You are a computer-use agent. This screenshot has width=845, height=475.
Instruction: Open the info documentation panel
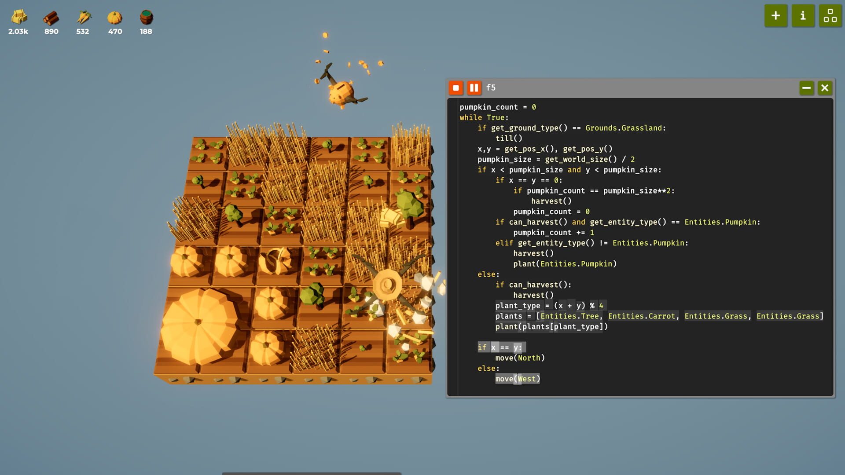803,16
